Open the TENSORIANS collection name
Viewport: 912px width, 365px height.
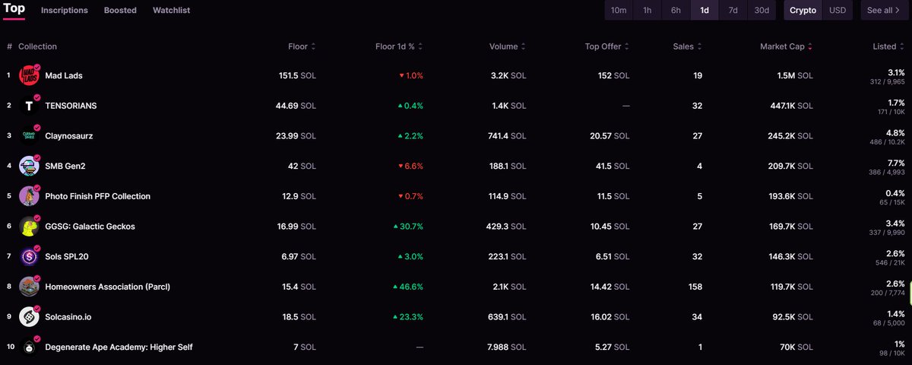[x=71, y=106]
